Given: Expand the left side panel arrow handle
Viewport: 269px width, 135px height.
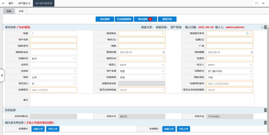Looking at the screenshot, I should 2,75.
